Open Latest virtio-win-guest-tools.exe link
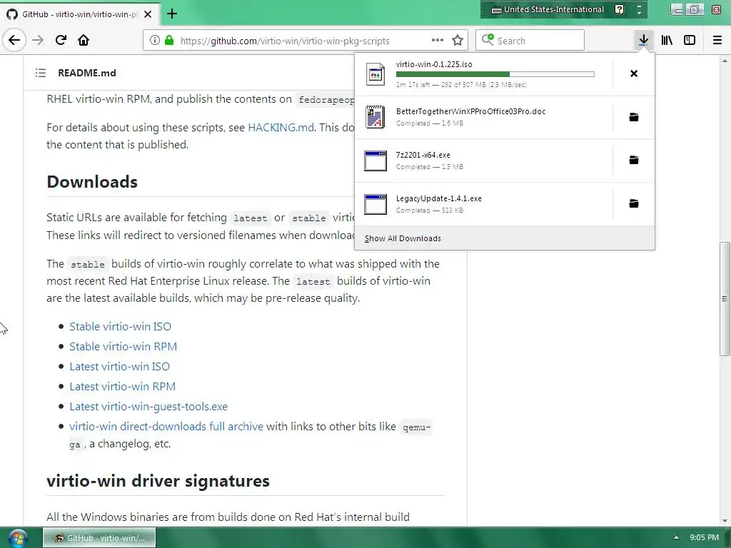 (x=148, y=407)
